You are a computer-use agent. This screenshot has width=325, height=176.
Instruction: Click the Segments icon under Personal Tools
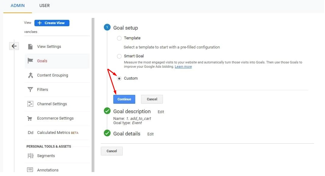[x=30, y=155]
